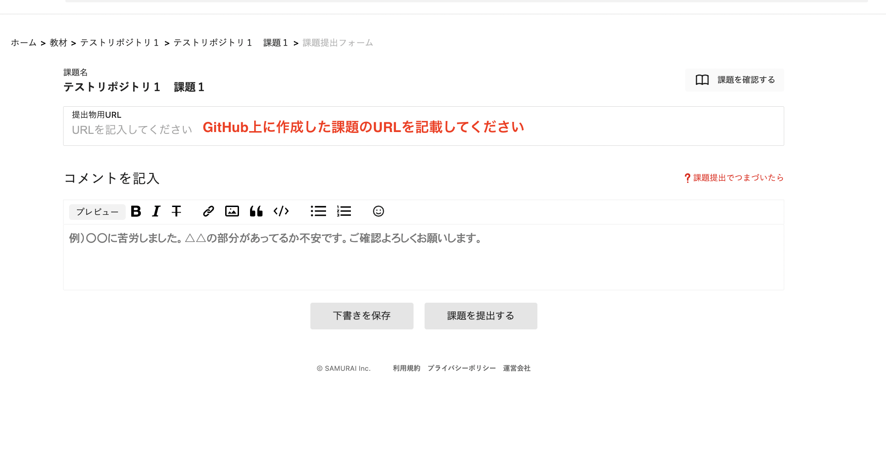The width and height of the screenshot is (886, 472).
Task: Create a numbered list
Action: (344, 211)
